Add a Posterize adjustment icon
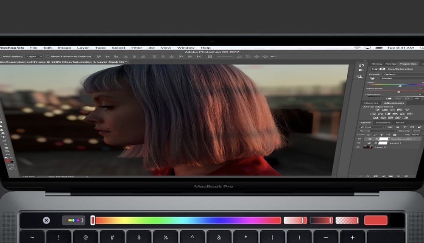Screen dimensions: 424x243 pos(383,118)
